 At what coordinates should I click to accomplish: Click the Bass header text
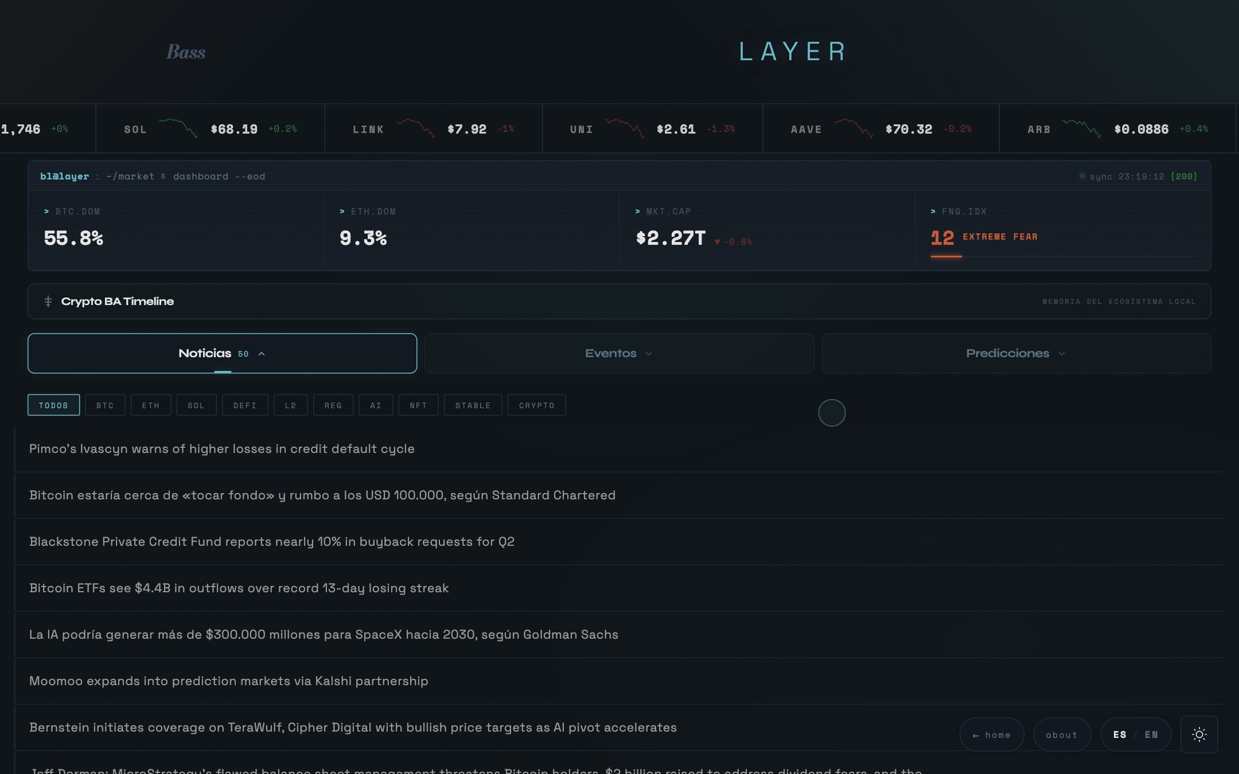[186, 52]
